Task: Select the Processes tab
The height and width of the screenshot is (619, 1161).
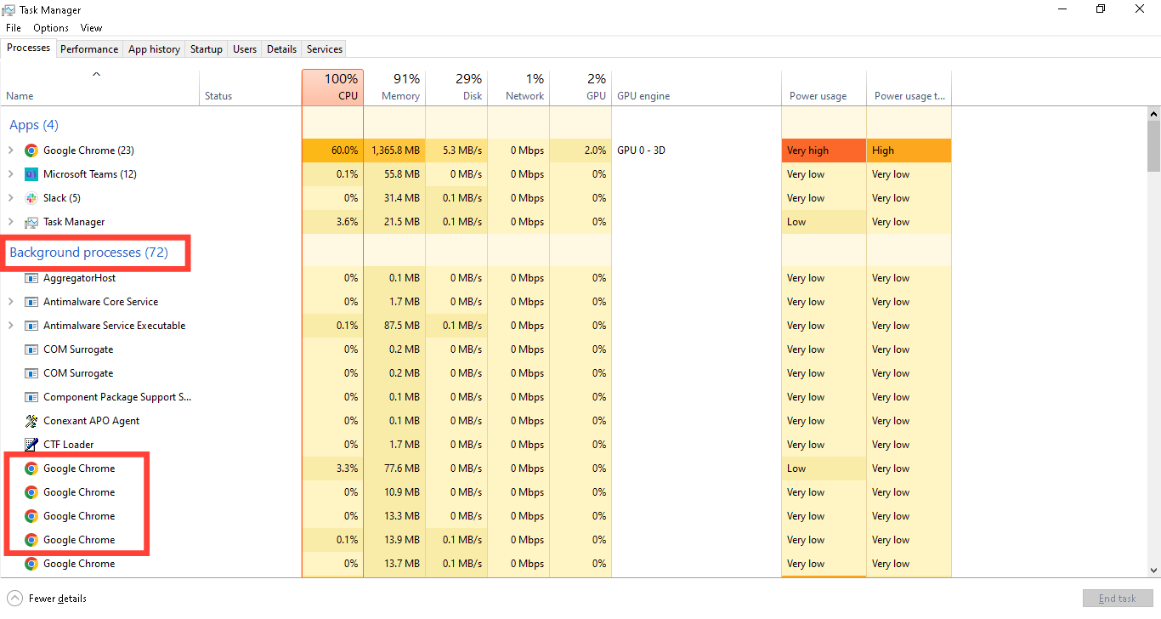Action: click(x=29, y=48)
